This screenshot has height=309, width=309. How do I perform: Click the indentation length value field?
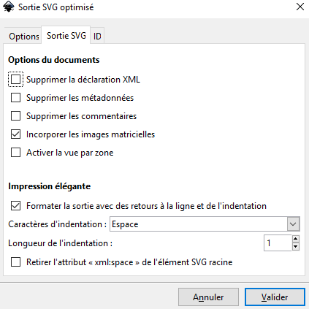278,243
